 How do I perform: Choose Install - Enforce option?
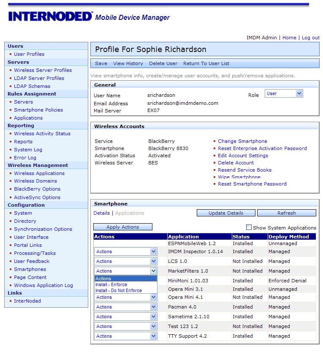pos(111,285)
